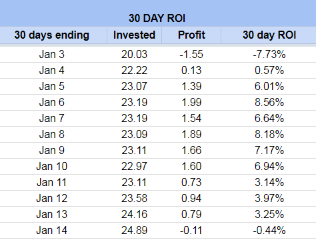Click the ROI cell showing -7.73%
The image size is (316, 242).
269,54
